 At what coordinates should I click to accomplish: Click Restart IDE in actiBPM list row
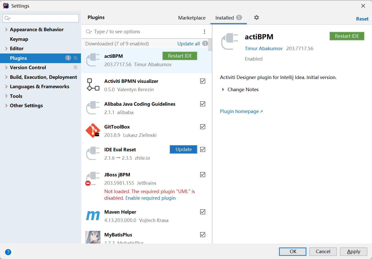coord(180,56)
